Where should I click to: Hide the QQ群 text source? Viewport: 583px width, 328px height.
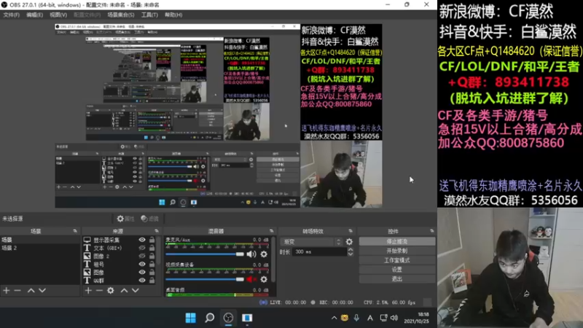(142, 281)
